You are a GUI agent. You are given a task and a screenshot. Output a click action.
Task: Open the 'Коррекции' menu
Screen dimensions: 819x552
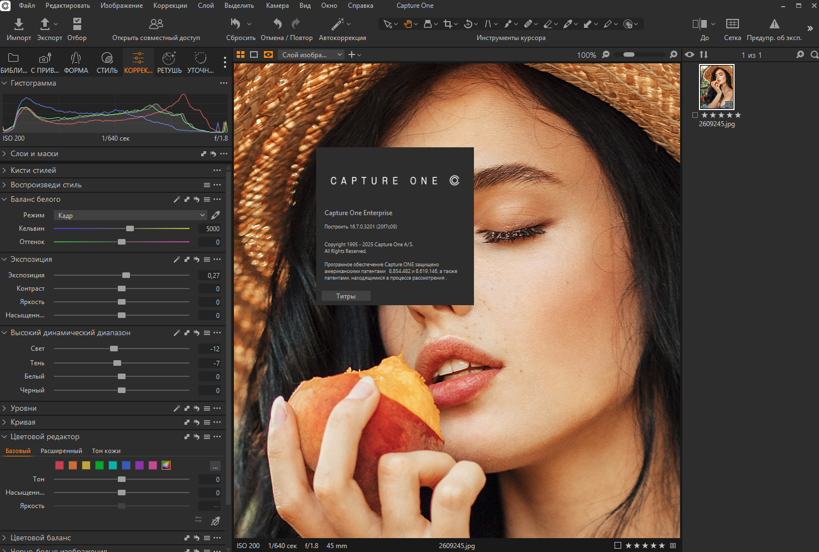(x=170, y=6)
